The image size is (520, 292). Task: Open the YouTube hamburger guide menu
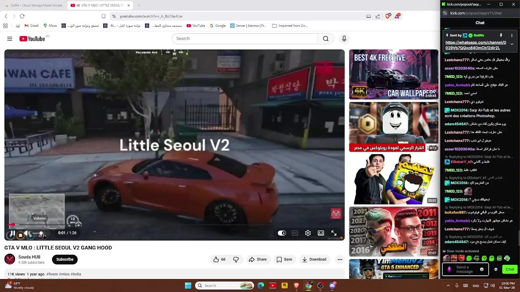point(10,39)
